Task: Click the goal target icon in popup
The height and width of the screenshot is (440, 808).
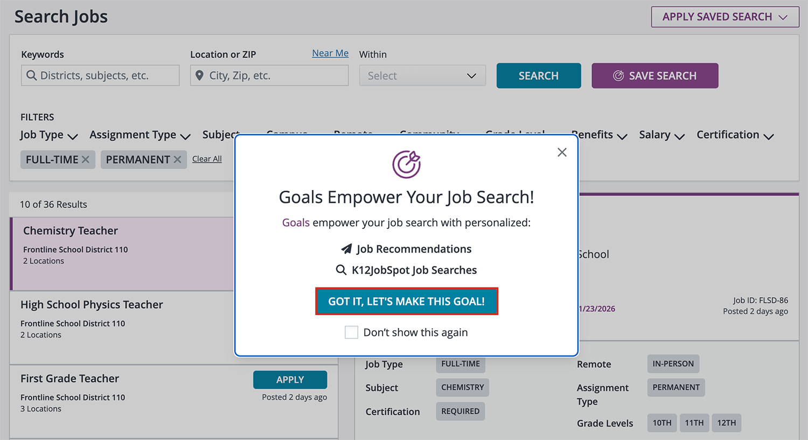Action: point(406,164)
